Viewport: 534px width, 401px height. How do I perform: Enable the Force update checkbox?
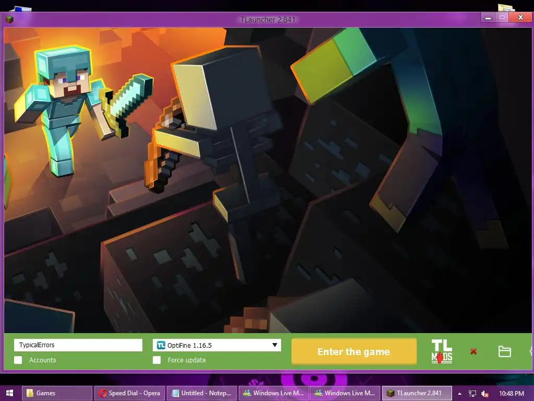point(156,360)
